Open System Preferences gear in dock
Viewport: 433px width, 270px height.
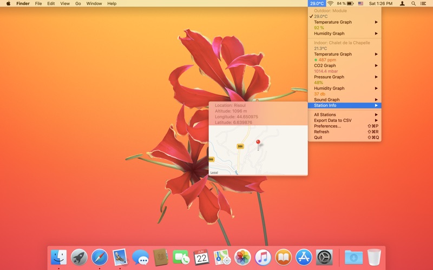point(324,257)
